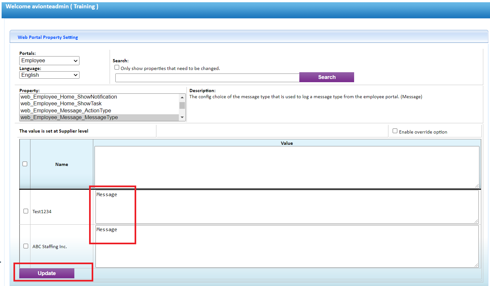Select web_Employee_Home_ShowTask property
This screenshot has height=286, width=490.
(99, 104)
